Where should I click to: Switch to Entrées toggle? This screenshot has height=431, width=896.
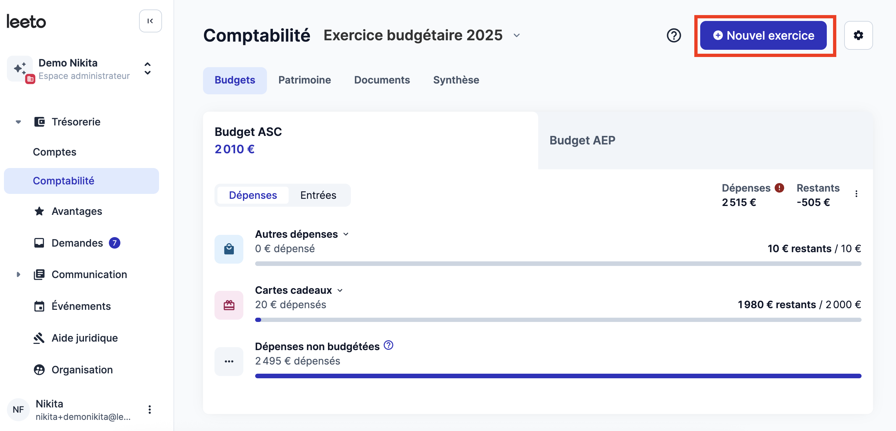pyautogui.click(x=318, y=195)
